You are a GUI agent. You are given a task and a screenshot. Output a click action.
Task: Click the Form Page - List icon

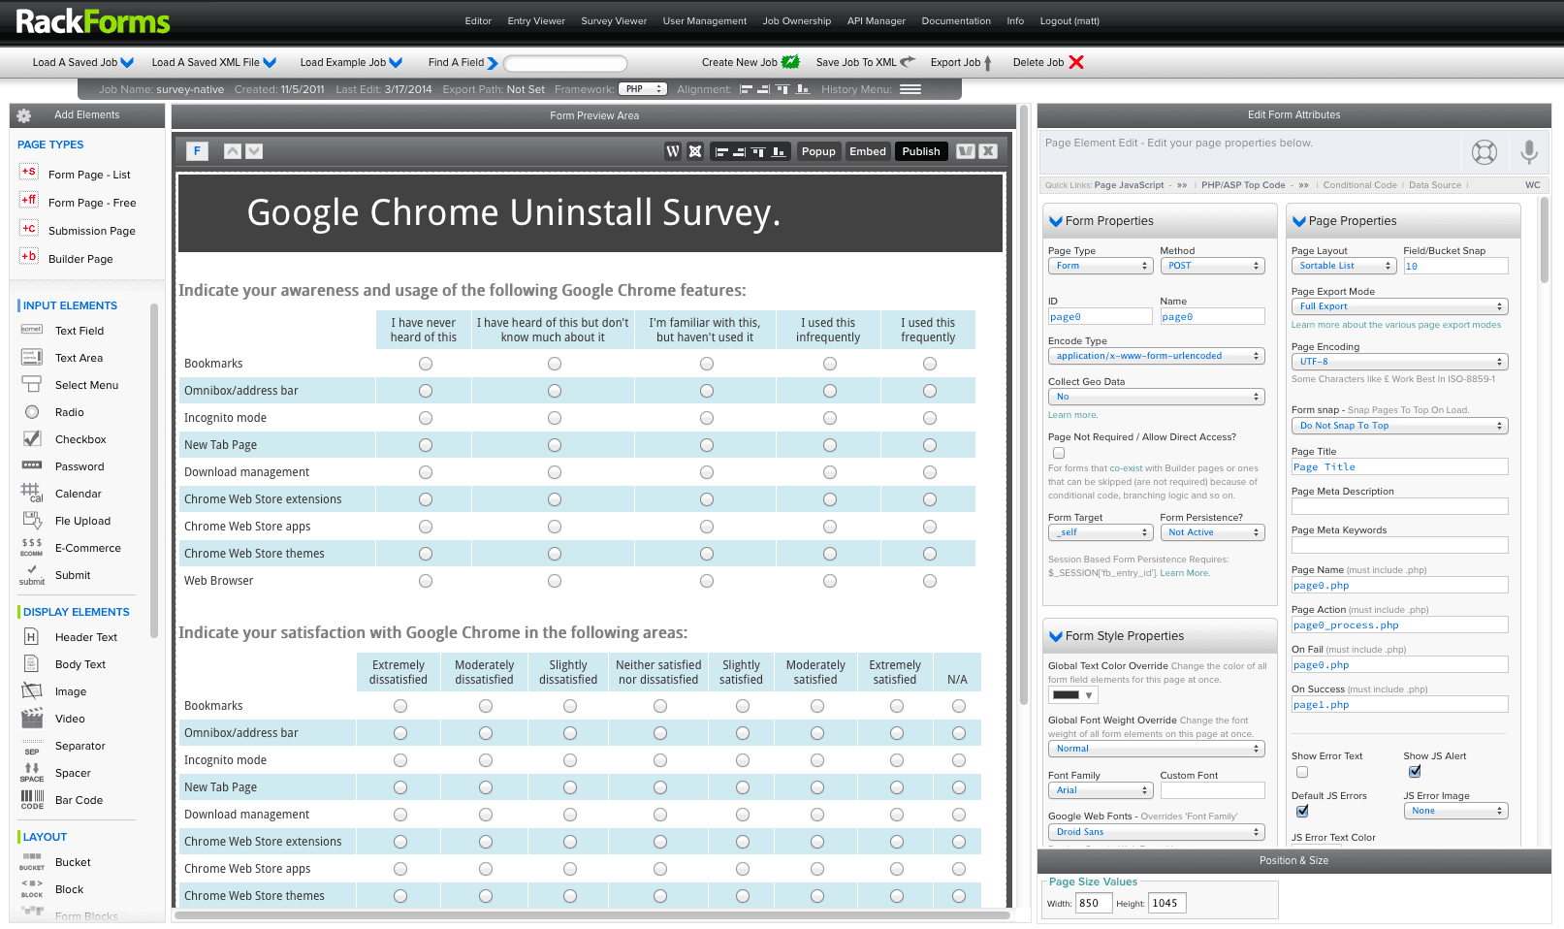pos(29,173)
